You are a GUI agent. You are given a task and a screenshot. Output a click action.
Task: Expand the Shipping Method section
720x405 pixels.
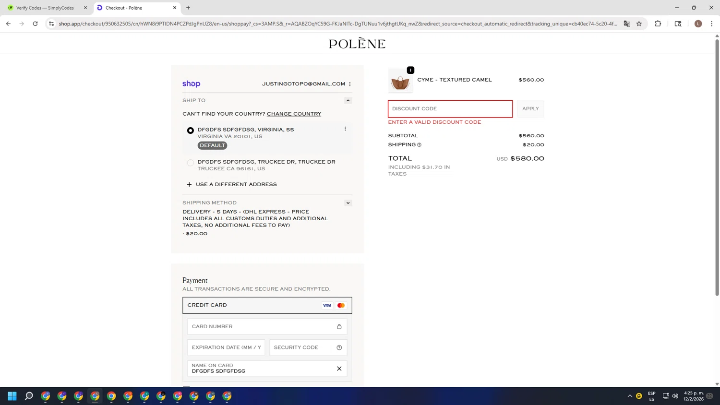pos(348,203)
